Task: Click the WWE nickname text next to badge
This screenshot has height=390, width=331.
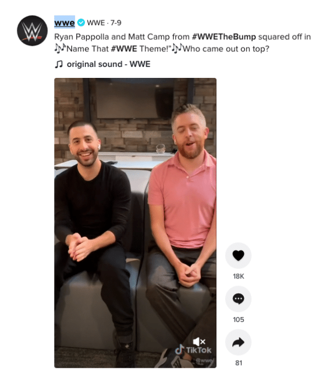Action: (96, 23)
